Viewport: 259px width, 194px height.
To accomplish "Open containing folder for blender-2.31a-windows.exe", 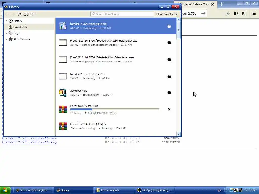I will (x=169, y=76).
